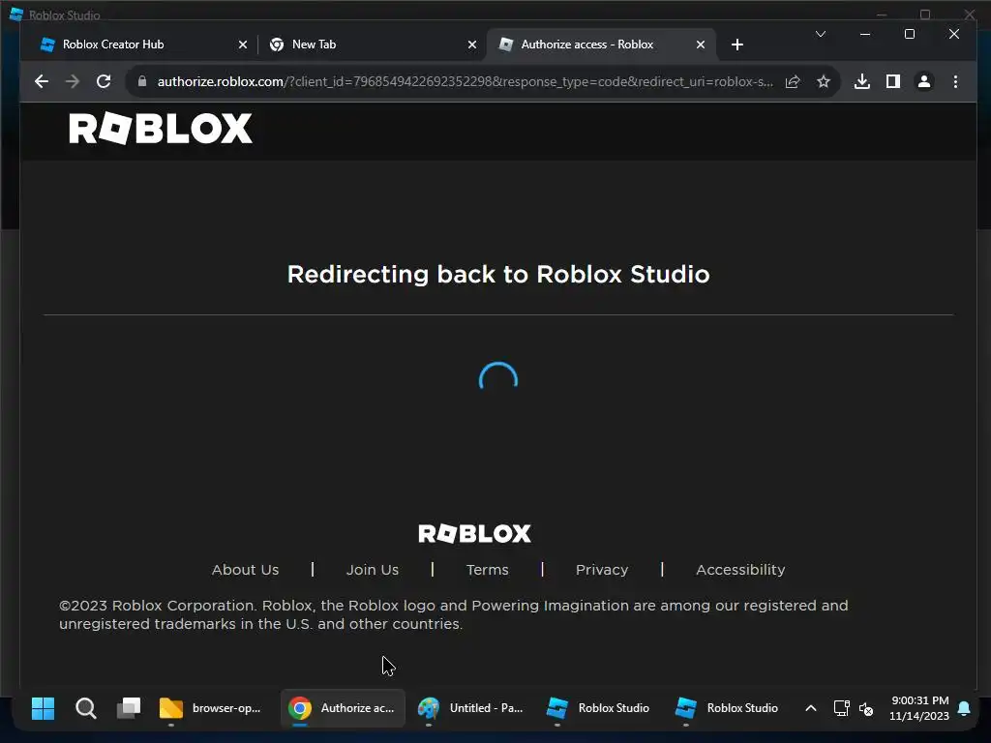This screenshot has height=743, width=991.
Task: Select the Authorize access - Roblox tab
Action: pyautogui.click(x=600, y=45)
